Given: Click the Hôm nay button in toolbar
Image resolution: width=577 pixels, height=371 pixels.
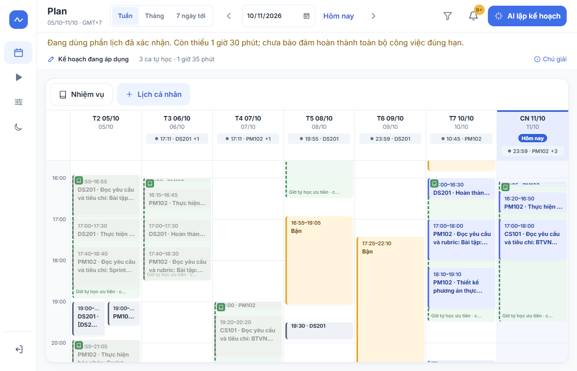Looking at the screenshot, I should click(338, 16).
